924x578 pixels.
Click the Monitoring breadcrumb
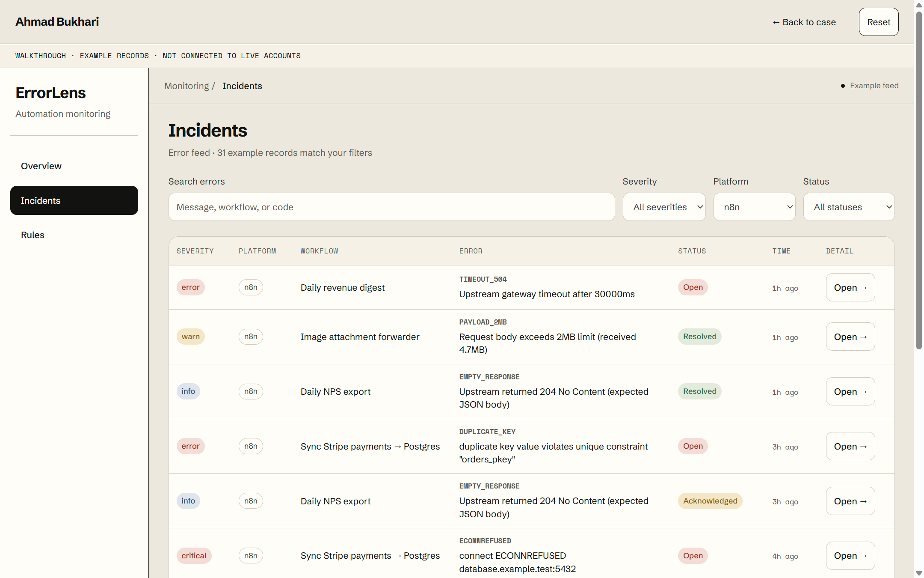pyautogui.click(x=187, y=86)
